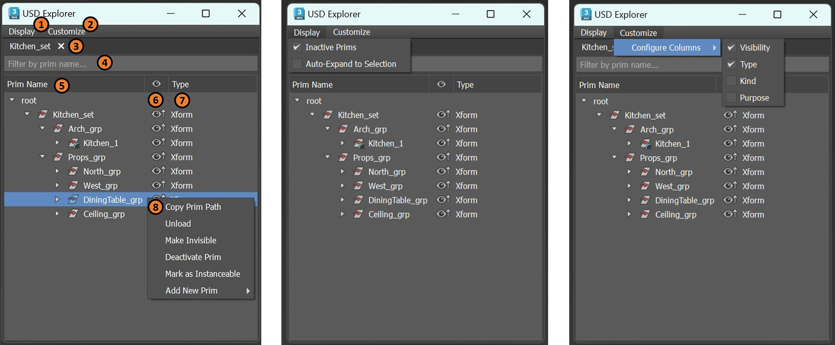Click Kitchen_set prim icon in right window
This screenshot has width=835, height=345.
pyautogui.click(x=614, y=116)
